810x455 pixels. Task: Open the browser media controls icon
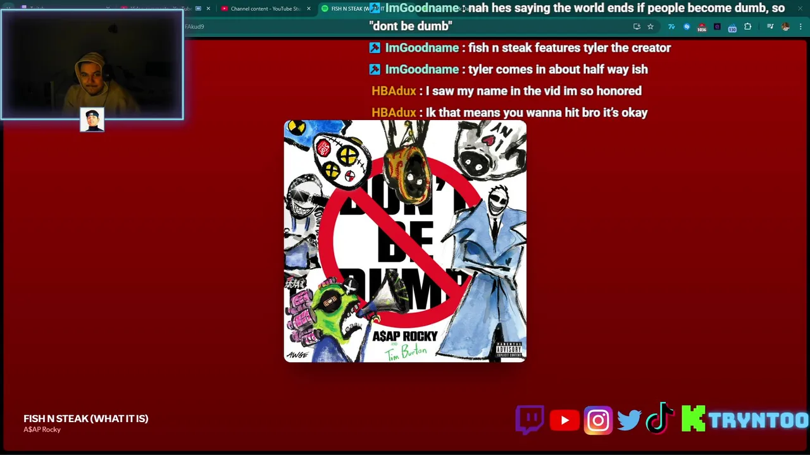(770, 27)
